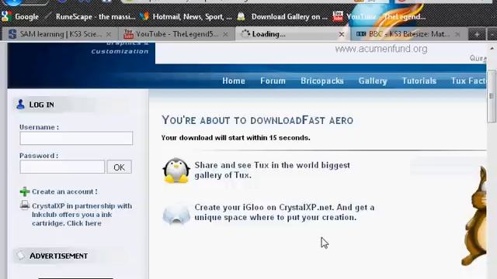Click the OK login button

pyautogui.click(x=119, y=167)
